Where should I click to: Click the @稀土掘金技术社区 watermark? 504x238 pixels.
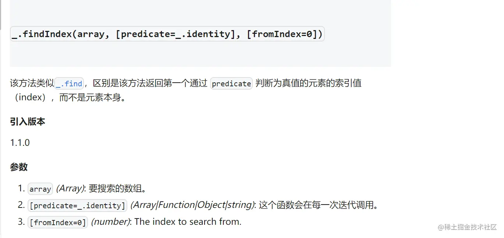[467, 227]
